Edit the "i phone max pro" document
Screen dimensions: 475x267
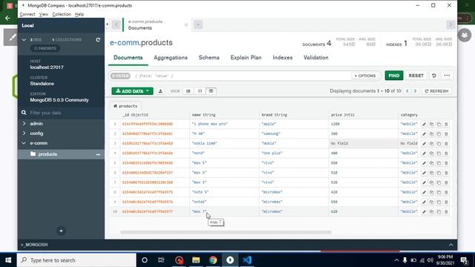[424, 124]
